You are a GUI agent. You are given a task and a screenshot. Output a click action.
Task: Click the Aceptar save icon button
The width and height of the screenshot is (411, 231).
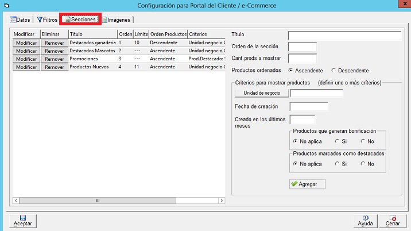coord(22,220)
